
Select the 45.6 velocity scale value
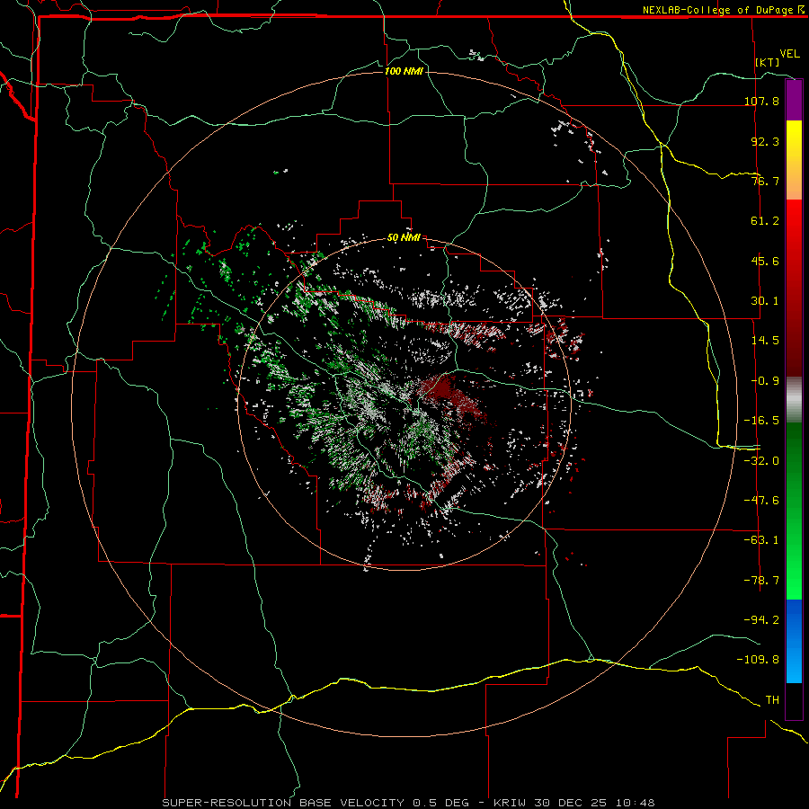pos(765,261)
